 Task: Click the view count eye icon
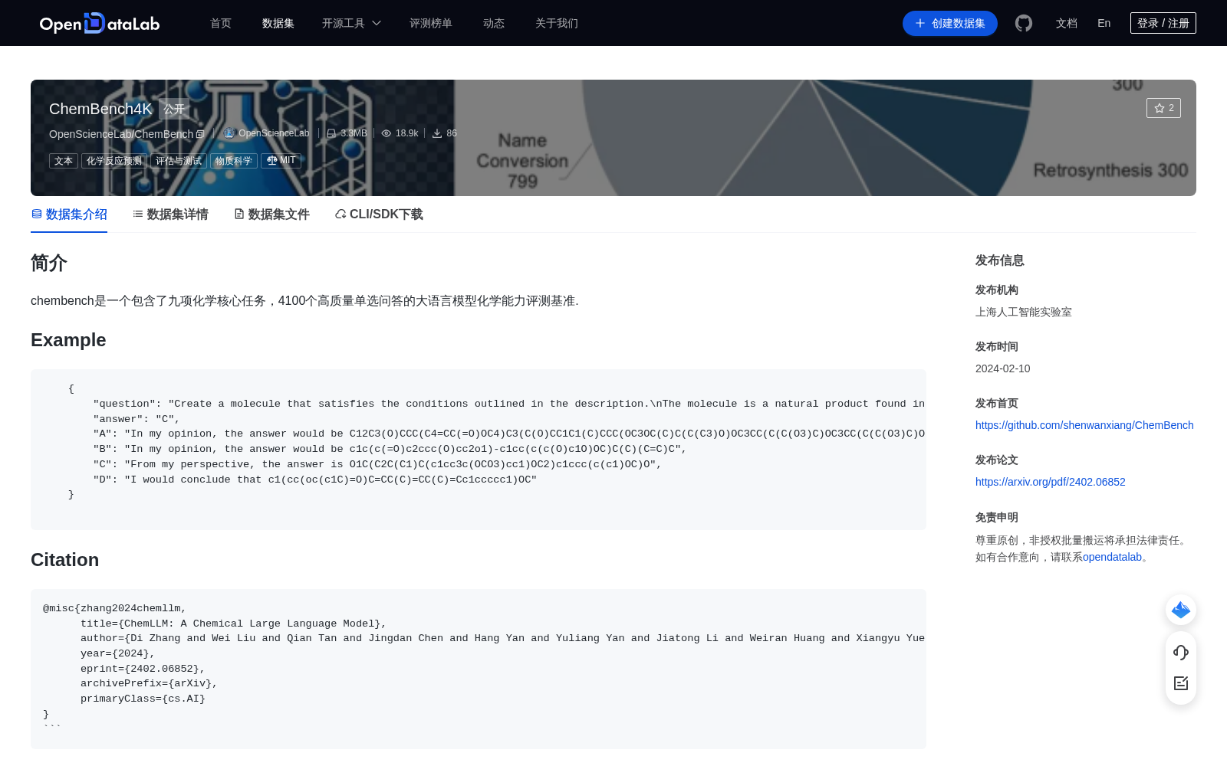(387, 133)
